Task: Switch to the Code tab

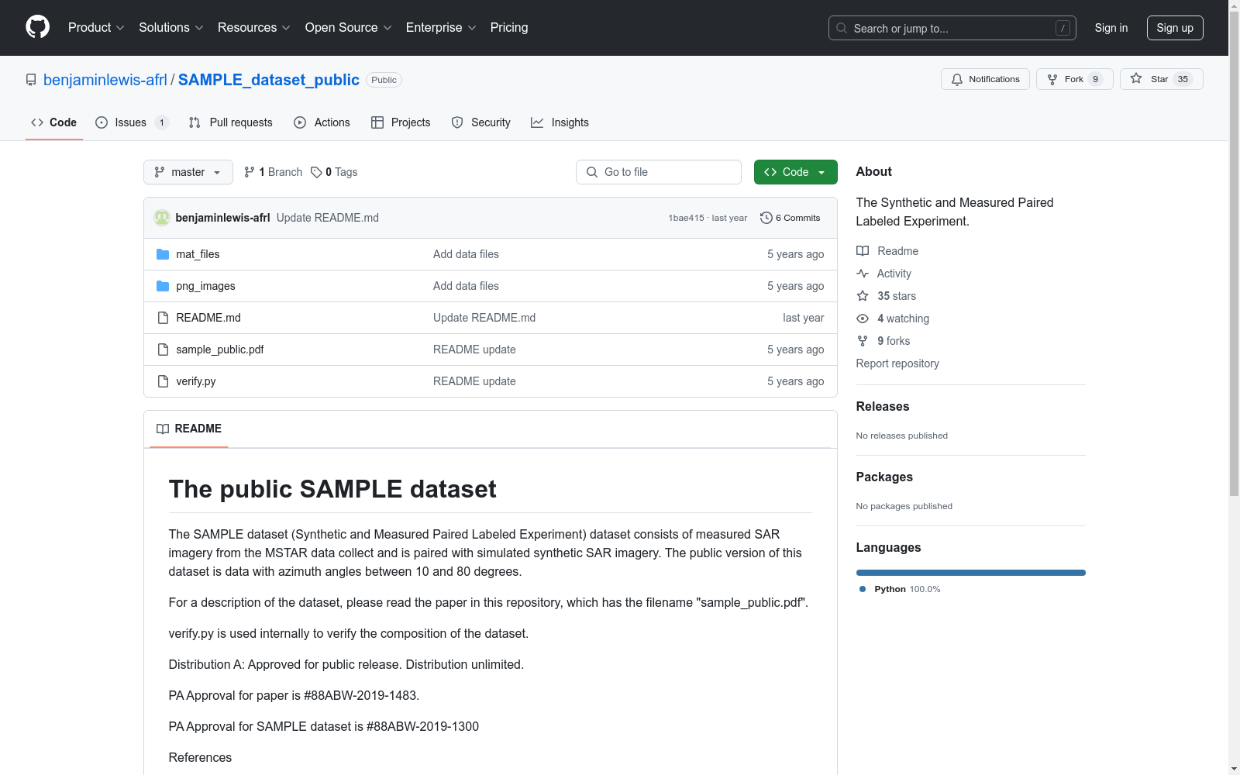Action: tap(54, 122)
